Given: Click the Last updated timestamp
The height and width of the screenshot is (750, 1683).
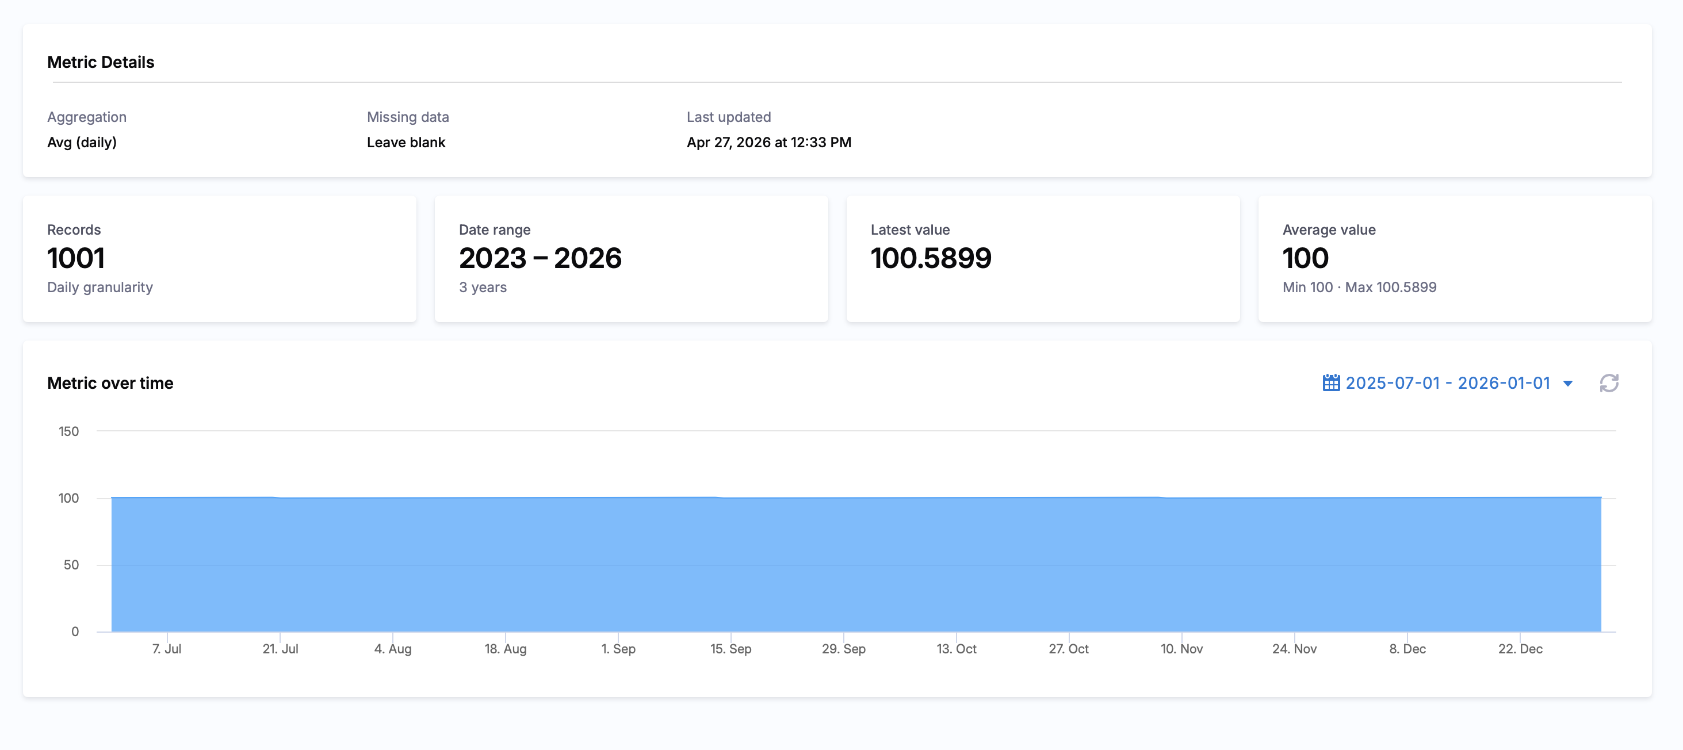Looking at the screenshot, I should (x=768, y=143).
